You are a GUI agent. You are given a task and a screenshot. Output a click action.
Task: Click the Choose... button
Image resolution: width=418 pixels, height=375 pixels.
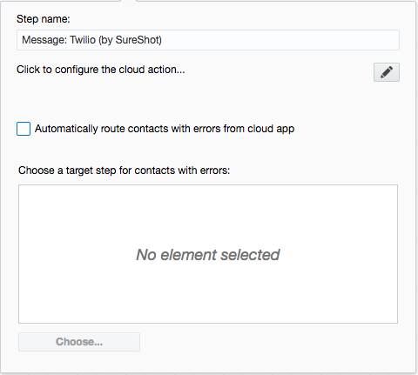click(79, 342)
